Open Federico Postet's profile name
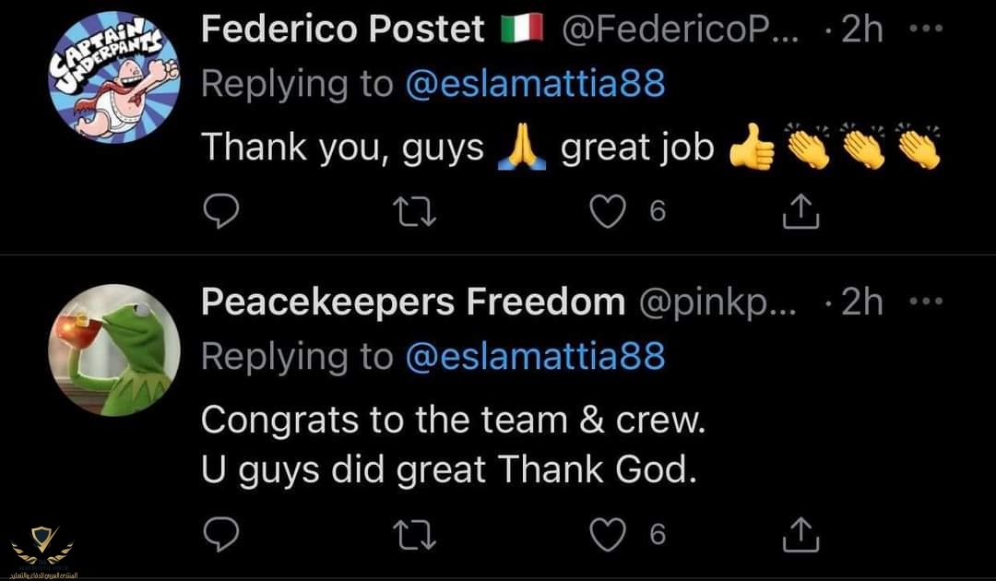 coord(342,30)
